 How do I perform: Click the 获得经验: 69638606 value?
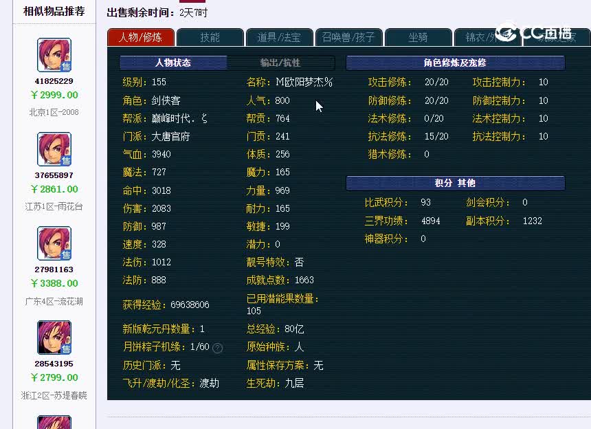click(190, 305)
